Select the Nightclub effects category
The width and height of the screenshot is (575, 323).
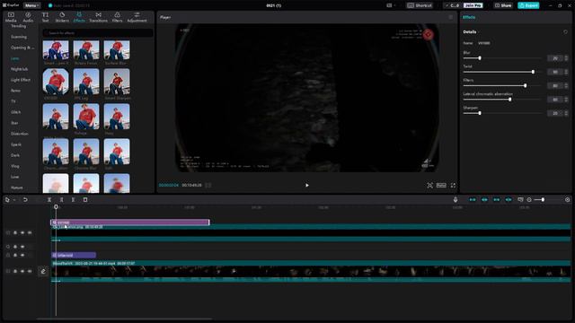[x=20, y=69]
